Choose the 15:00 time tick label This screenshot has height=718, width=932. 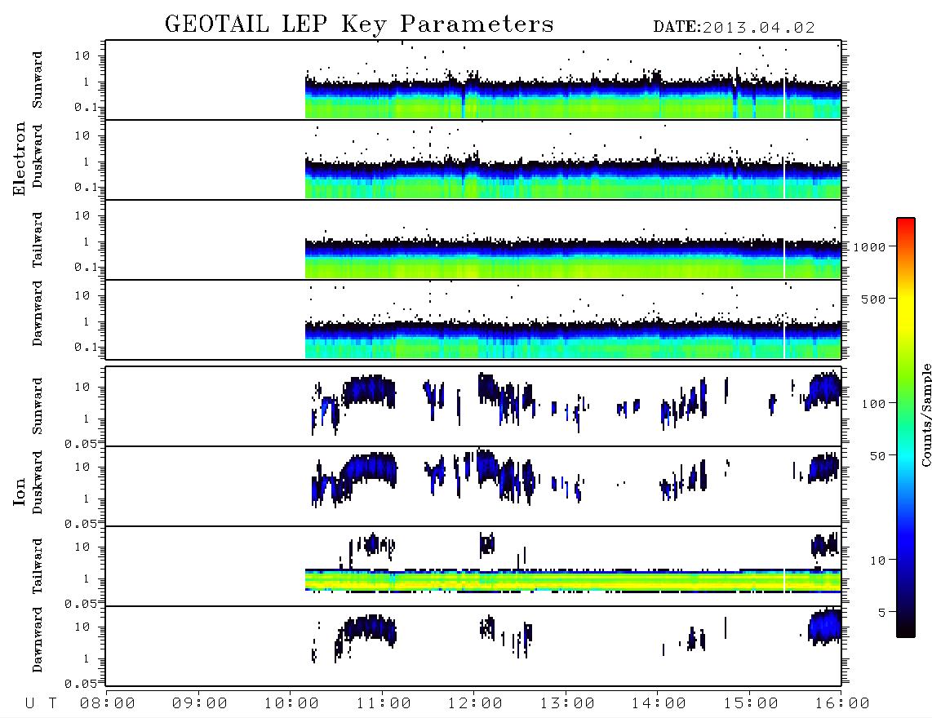click(x=751, y=704)
